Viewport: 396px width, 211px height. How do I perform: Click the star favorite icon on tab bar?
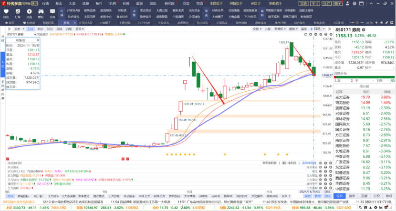pyautogui.click(x=382, y=23)
